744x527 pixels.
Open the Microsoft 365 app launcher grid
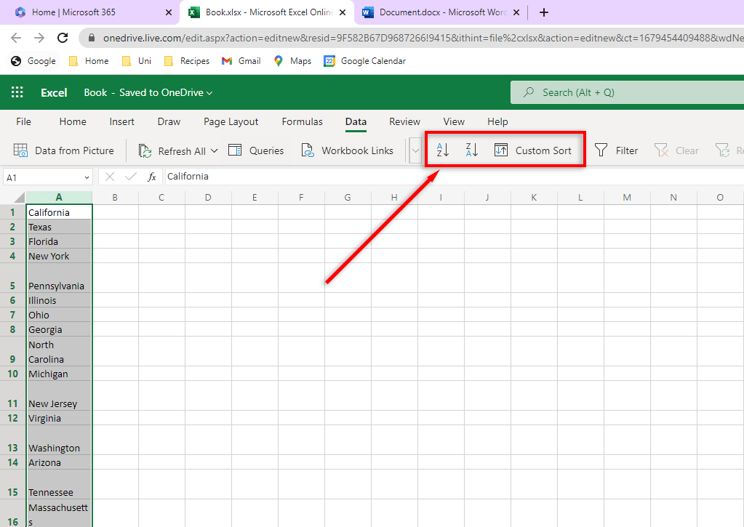(17, 92)
